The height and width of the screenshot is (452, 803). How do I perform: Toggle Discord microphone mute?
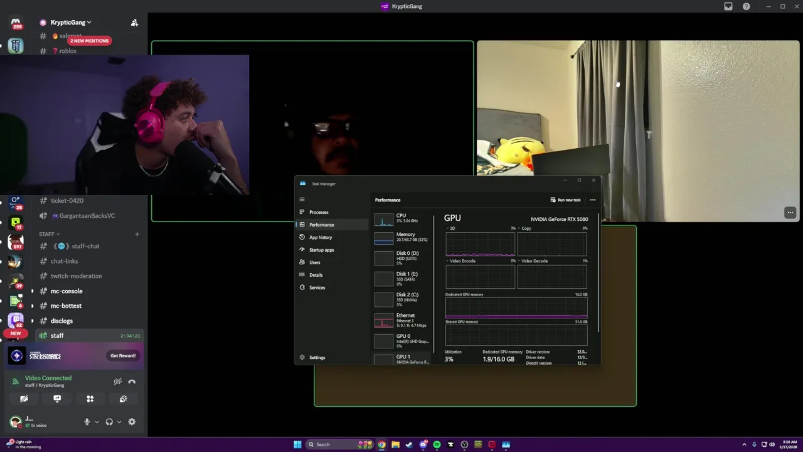point(87,422)
